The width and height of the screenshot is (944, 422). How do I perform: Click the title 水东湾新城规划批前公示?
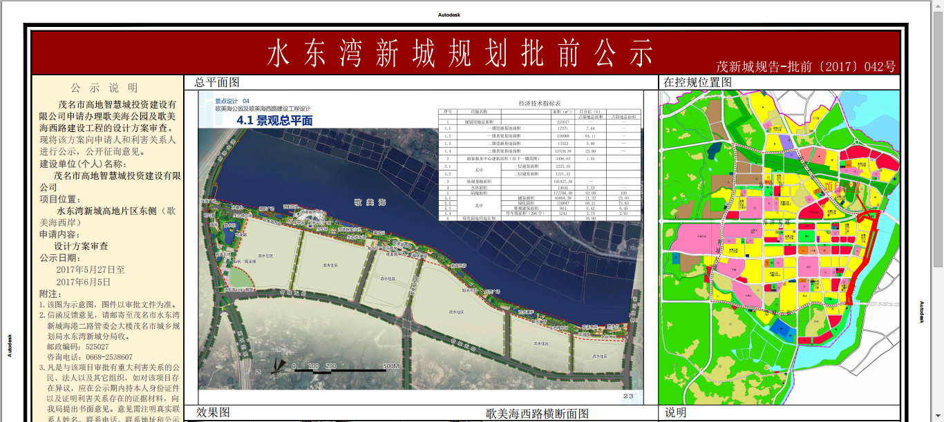click(460, 53)
